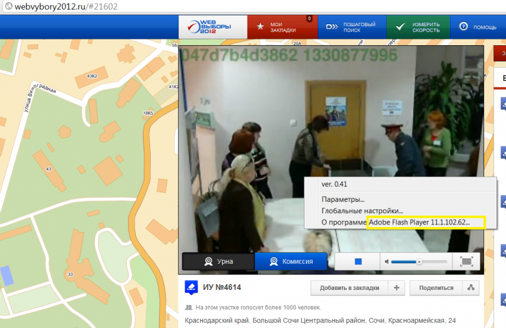Run Измерить скорость speed test
The height and width of the screenshot is (328, 506).
coord(419,27)
